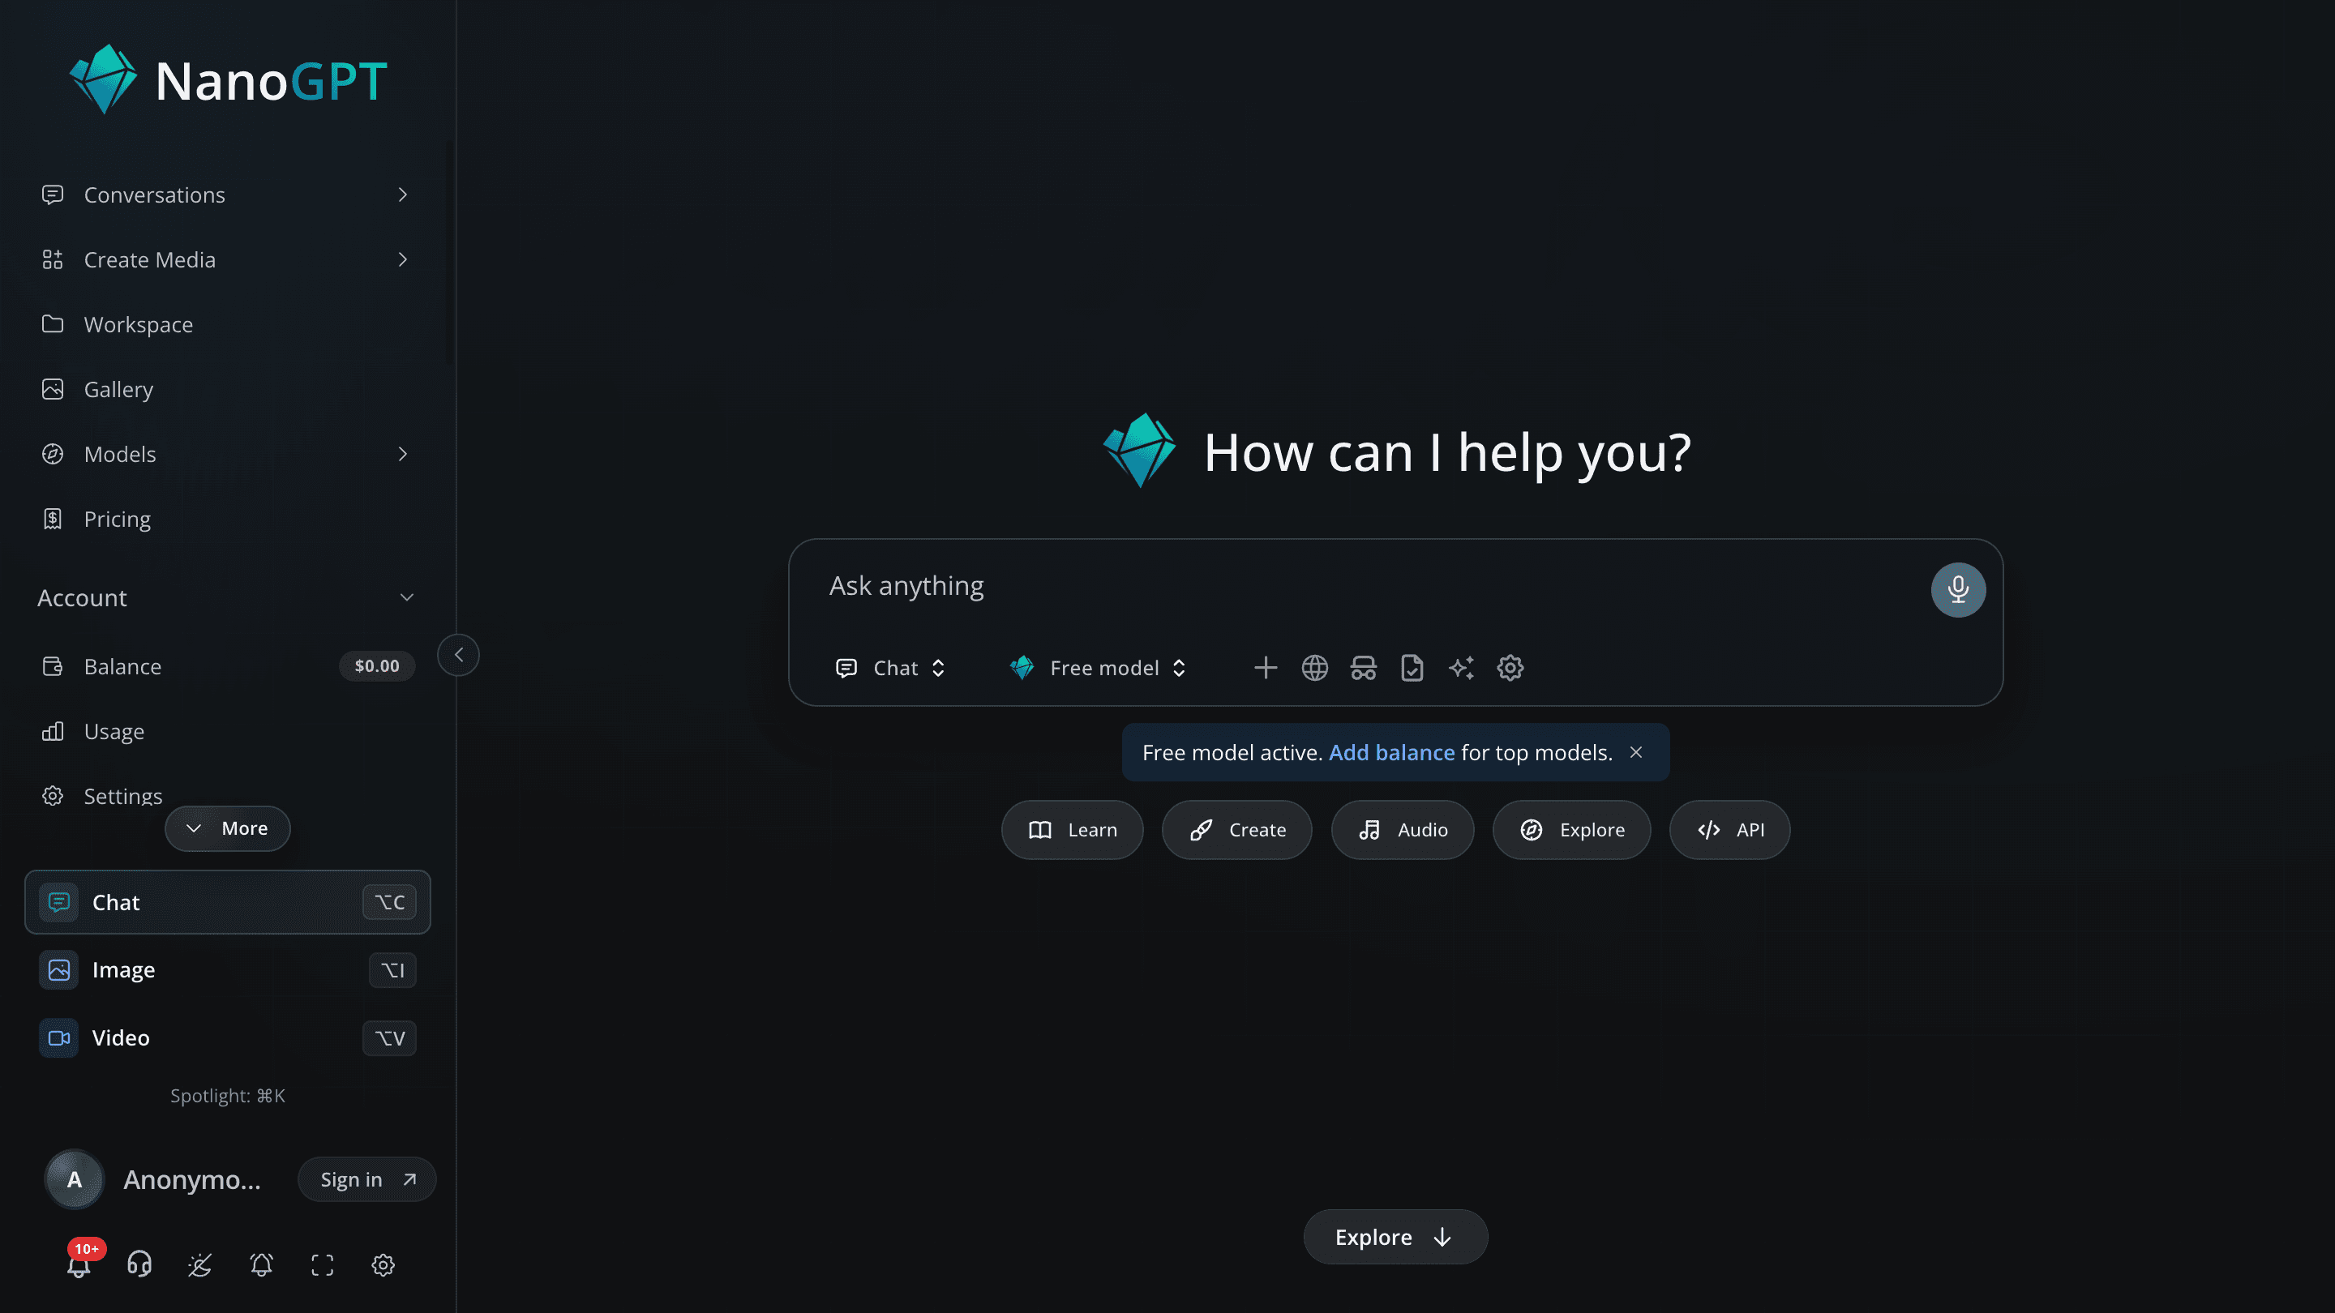The width and height of the screenshot is (2335, 1313).
Task: Select the Image mode shortcut
Action: pos(228,969)
